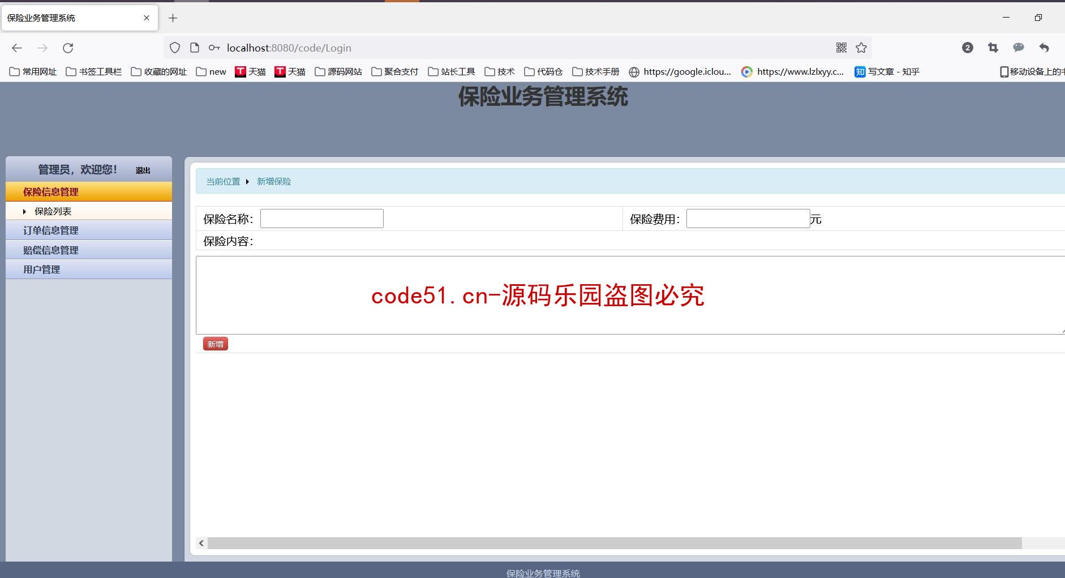This screenshot has height=578, width=1065.
Task: Open the extension badge showing number 2
Action: tap(968, 48)
